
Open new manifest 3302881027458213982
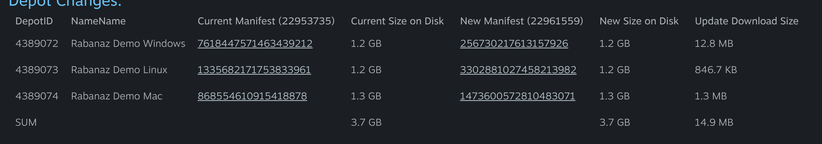[518, 70]
